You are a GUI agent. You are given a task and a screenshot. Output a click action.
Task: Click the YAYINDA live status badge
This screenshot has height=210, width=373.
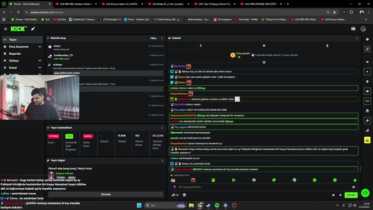pos(54,136)
